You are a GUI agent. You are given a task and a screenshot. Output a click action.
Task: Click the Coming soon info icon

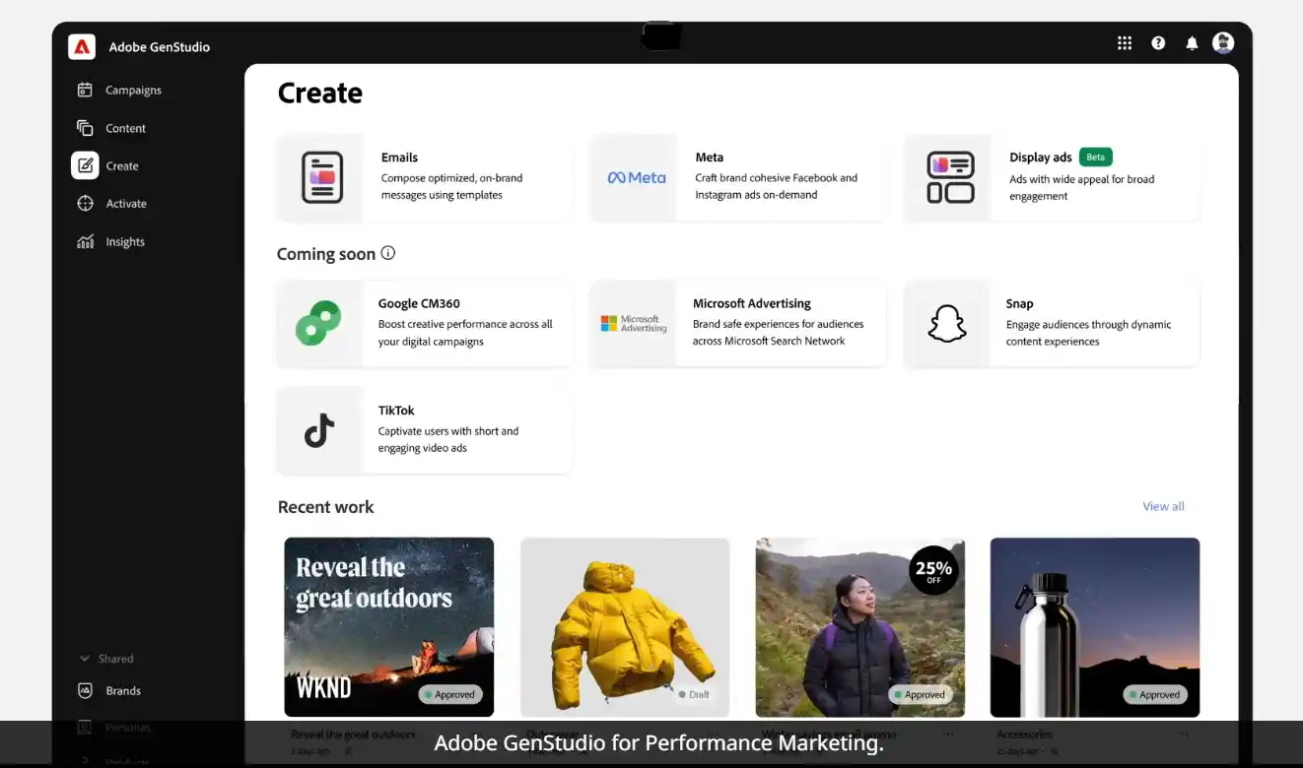(x=388, y=253)
